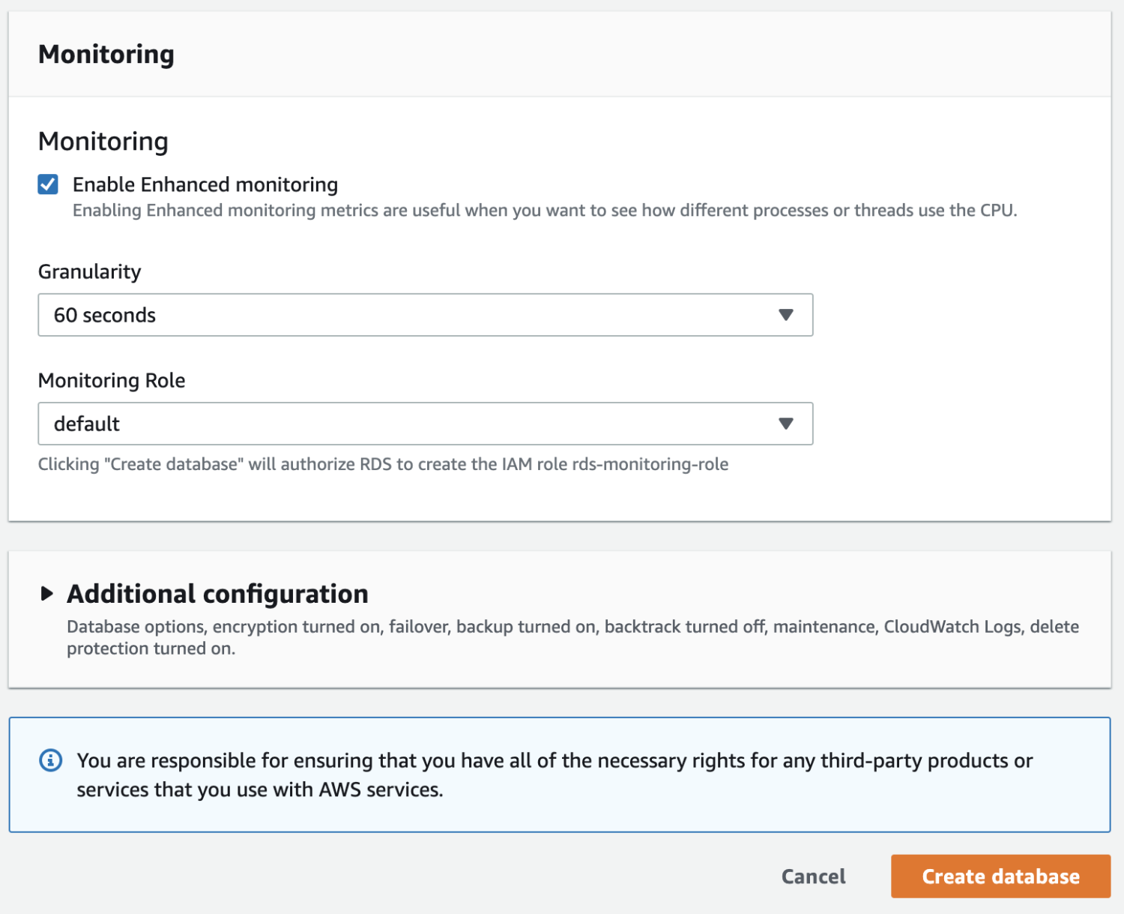This screenshot has height=914, width=1124.
Task: Click the Cancel button
Action: click(x=813, y=877)
